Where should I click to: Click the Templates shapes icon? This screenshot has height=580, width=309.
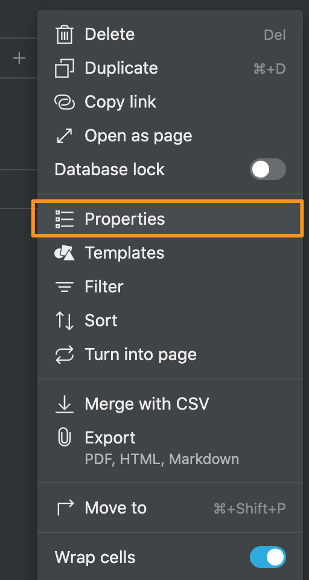click(65, 253)
